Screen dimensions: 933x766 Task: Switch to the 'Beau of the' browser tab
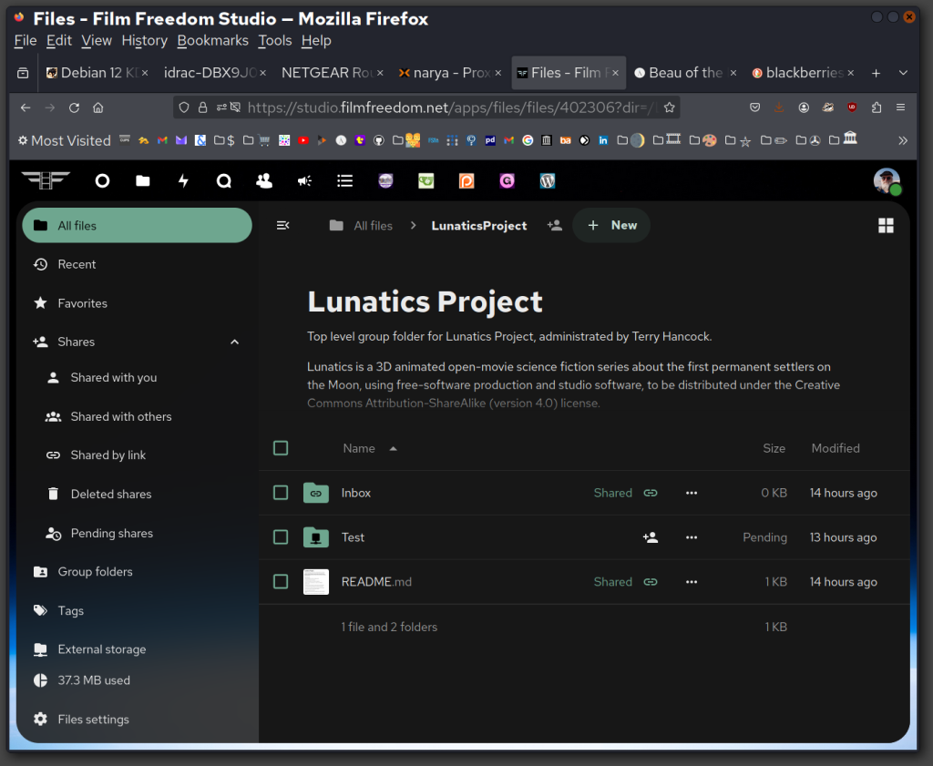point(683,72)
